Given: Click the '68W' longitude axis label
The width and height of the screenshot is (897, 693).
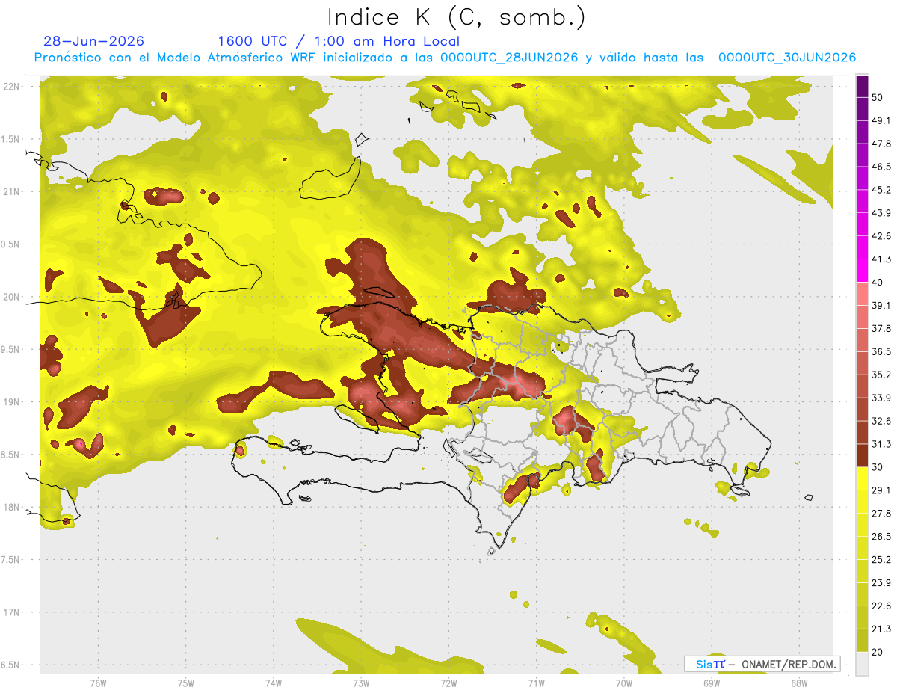Looking at the screenshot, I should tap(798, 683).
